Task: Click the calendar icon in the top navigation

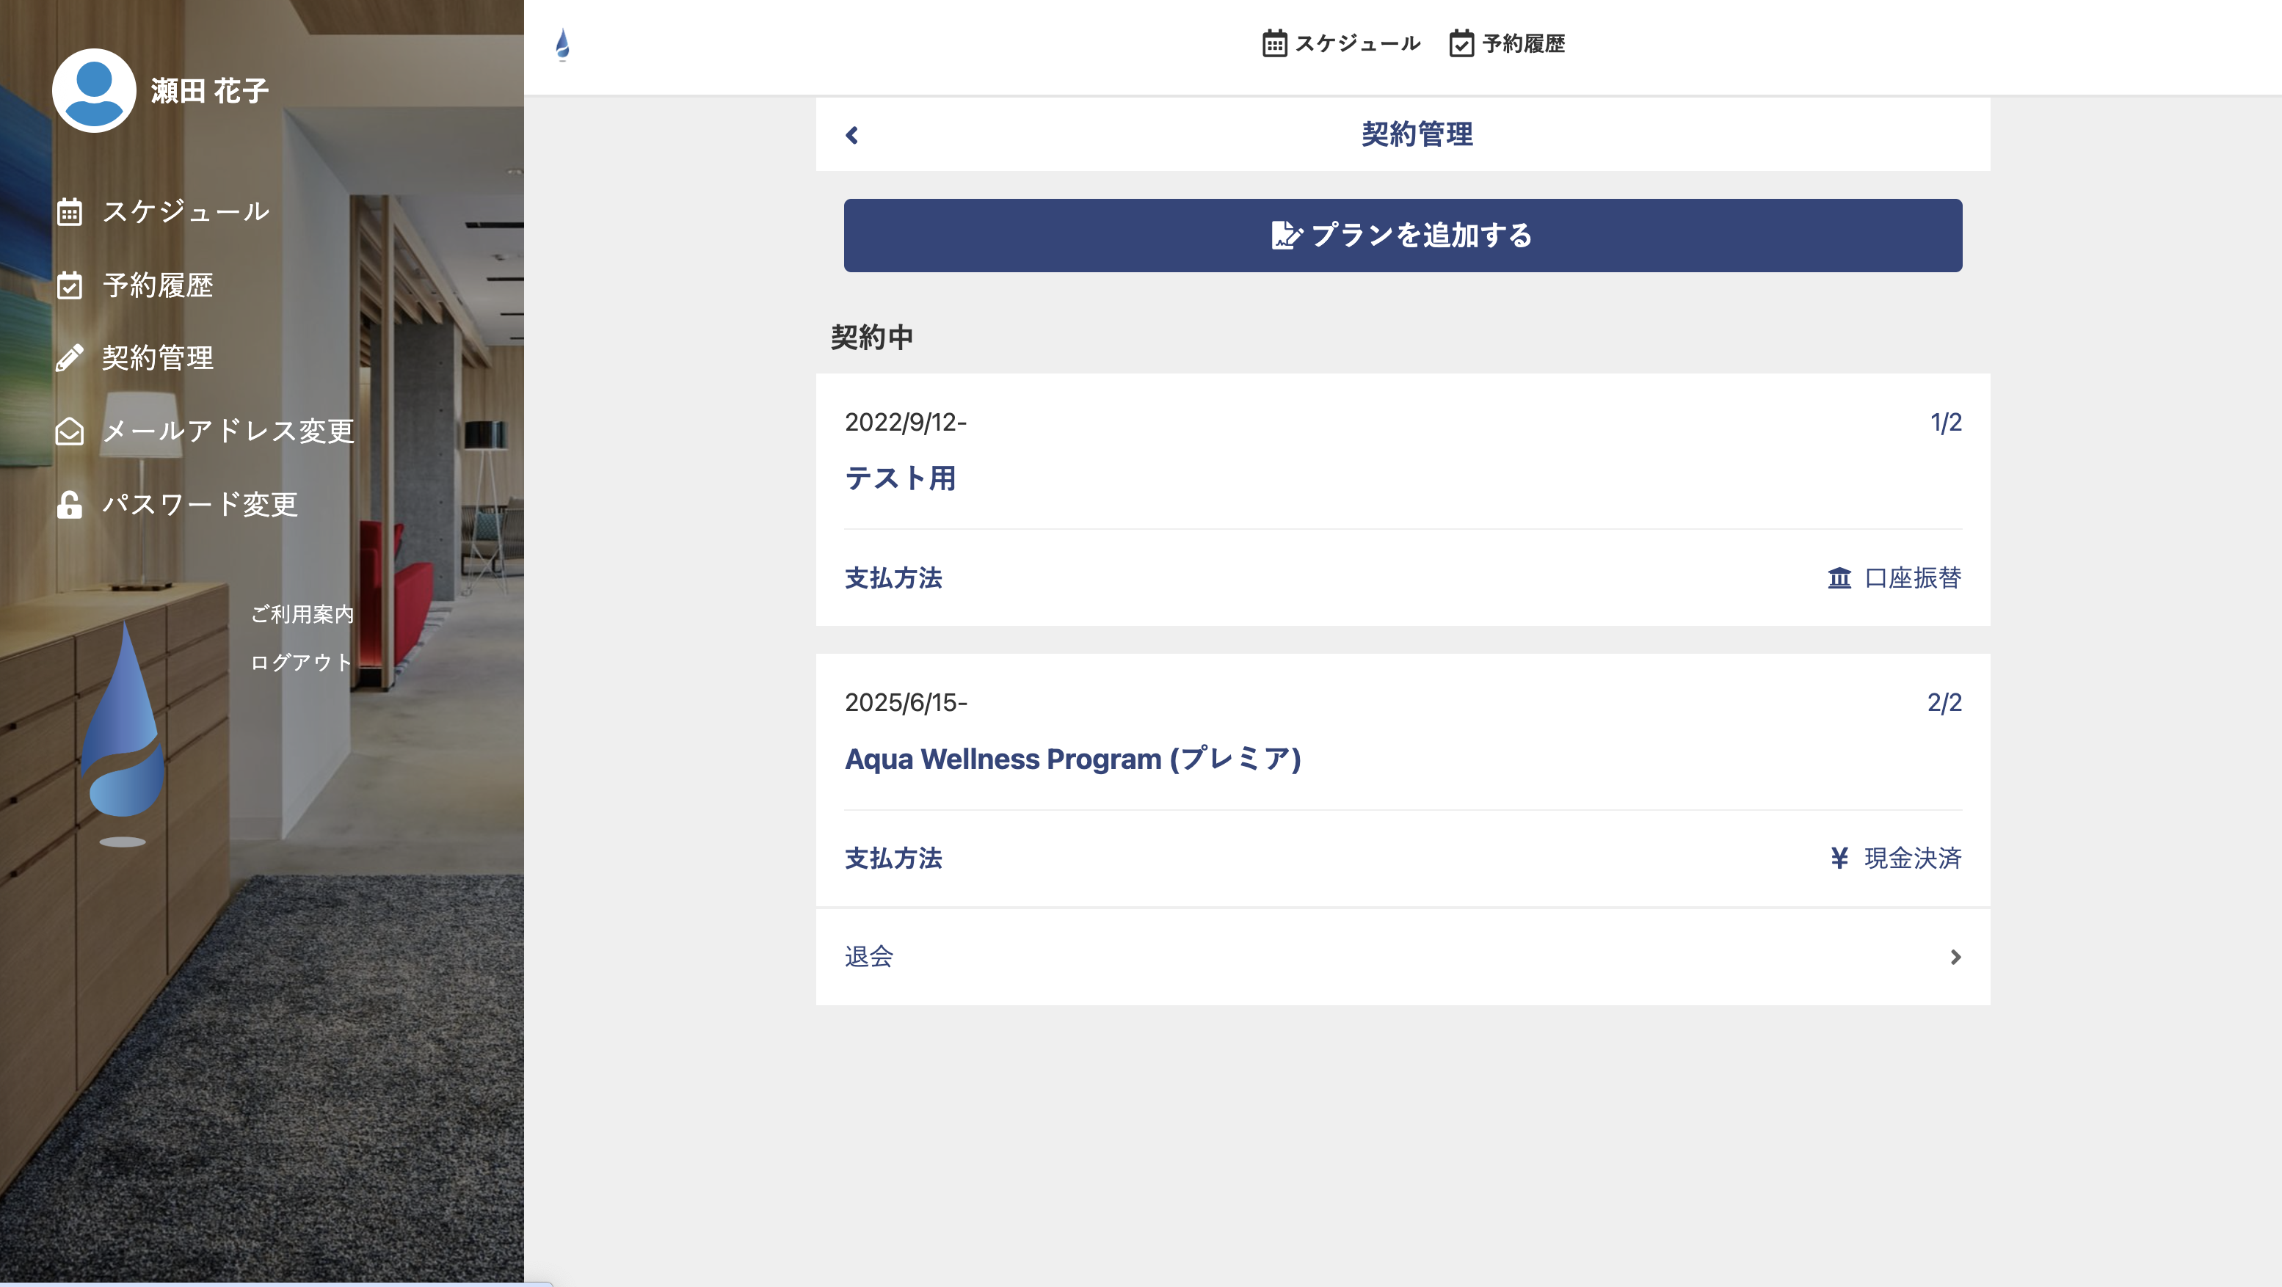Action: click(1274, 43)
